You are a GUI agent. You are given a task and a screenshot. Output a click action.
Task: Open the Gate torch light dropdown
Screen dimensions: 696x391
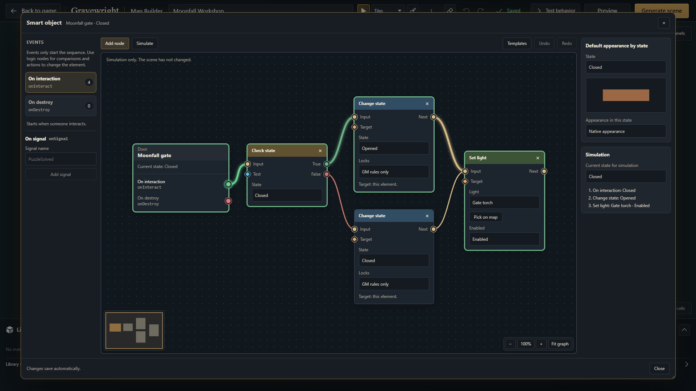point(504,203)
